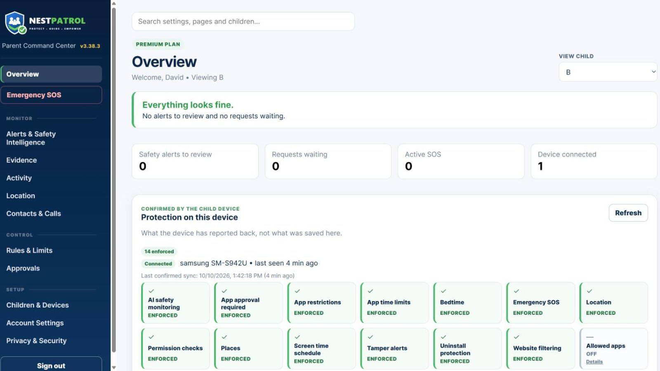The height and width of the screenshot is (371, 660).
Task: Click the '14 enforced' badge
Action: (159, 251)
